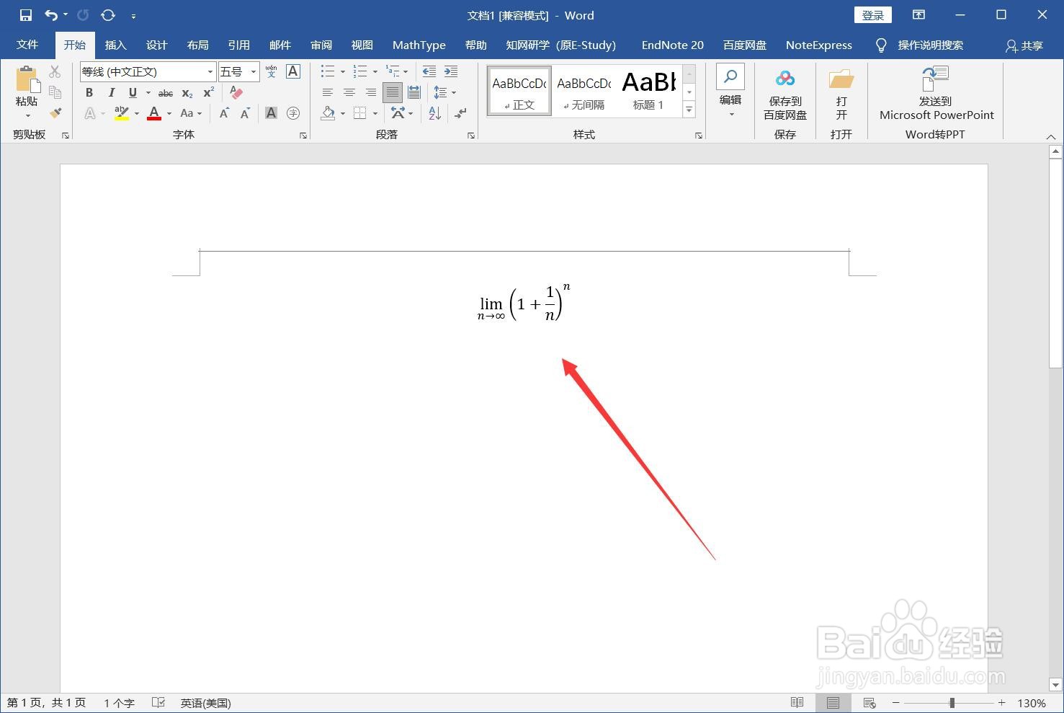
Task: Shrink font size icon
Action: point(245,113)
